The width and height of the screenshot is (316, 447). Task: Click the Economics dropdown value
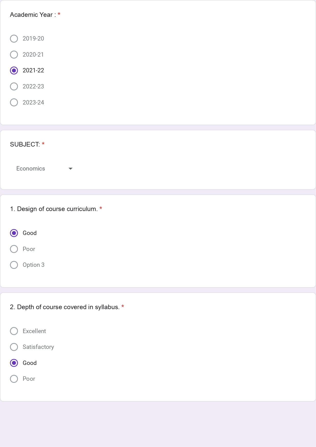(31, 169)
